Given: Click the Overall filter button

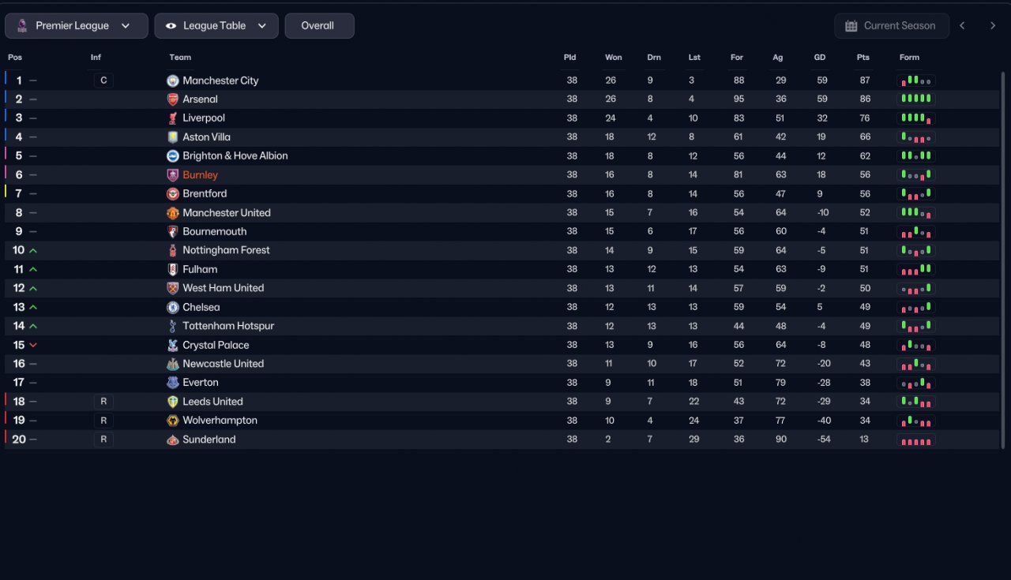Looking at the screenshot, I should point(319,26).
